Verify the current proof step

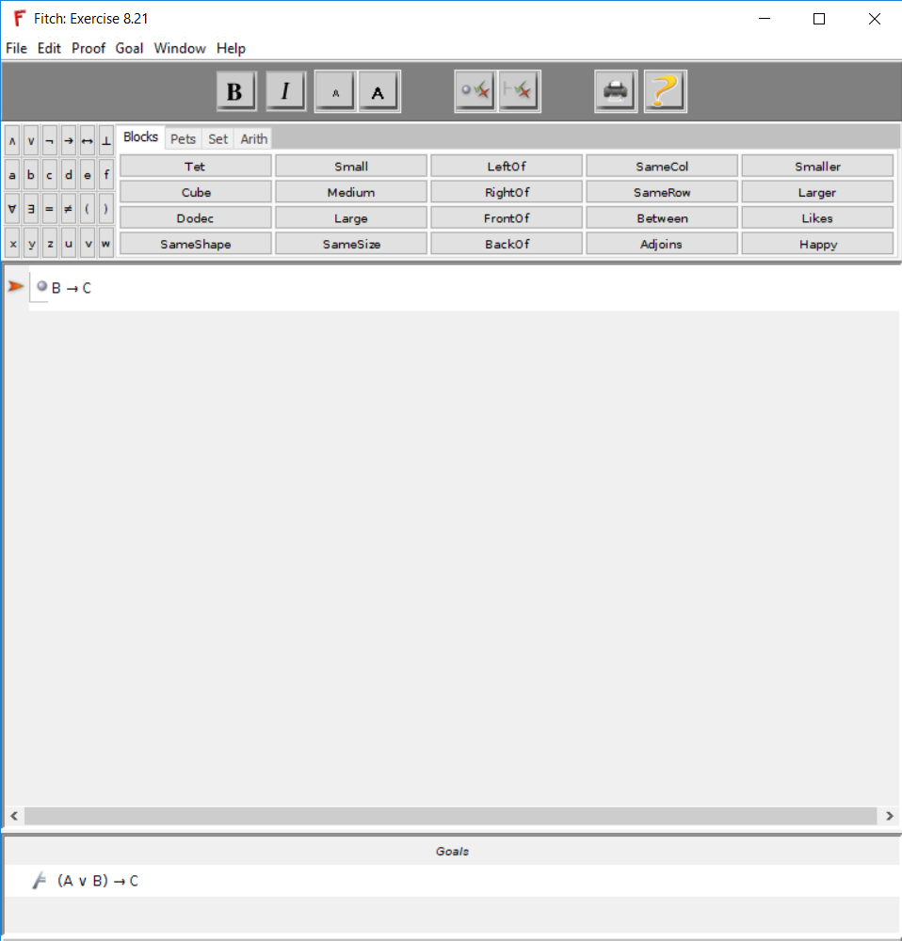tap(475, 90)
